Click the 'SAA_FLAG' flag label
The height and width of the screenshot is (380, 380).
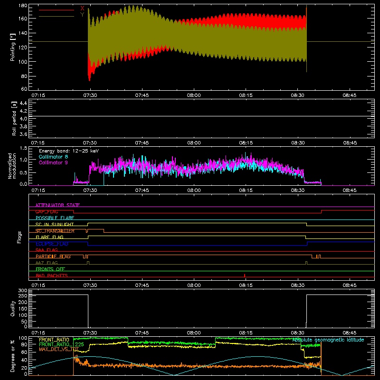click(x=47, y=250)
